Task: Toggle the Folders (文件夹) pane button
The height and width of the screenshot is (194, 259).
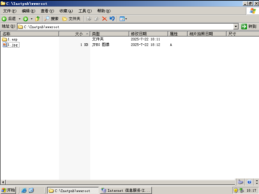Action: 71,19
